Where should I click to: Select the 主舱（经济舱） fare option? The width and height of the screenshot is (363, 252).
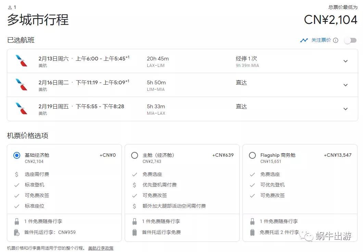tap(135, 155)
